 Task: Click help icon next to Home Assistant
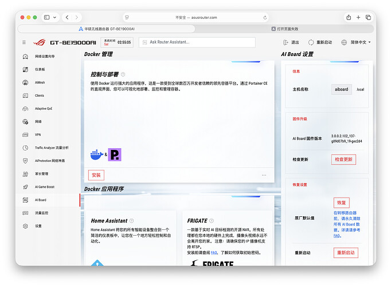132,221
